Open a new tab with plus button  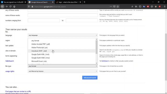85,2
